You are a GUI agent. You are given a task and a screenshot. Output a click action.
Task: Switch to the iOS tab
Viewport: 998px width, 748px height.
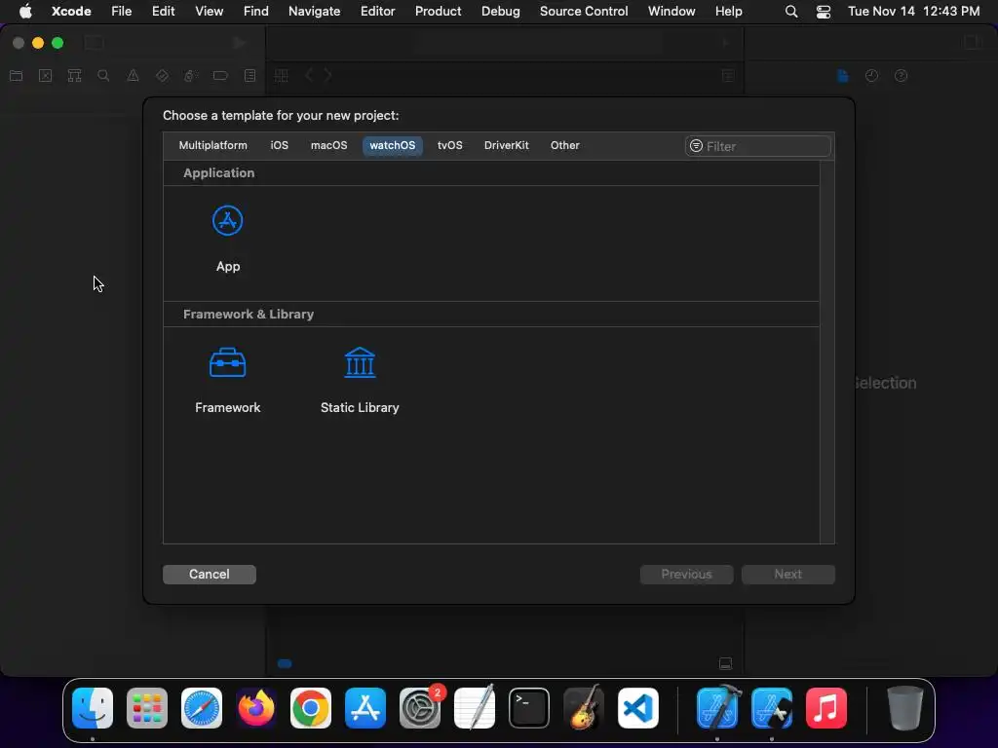(x=279, y=145)
